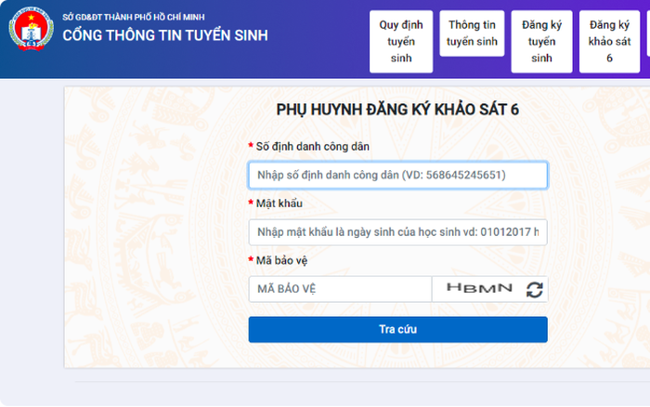Click the Sở GD&ĐT emblem logo
This screenshot has width=650, height=407.
click(x=31, y=30)
